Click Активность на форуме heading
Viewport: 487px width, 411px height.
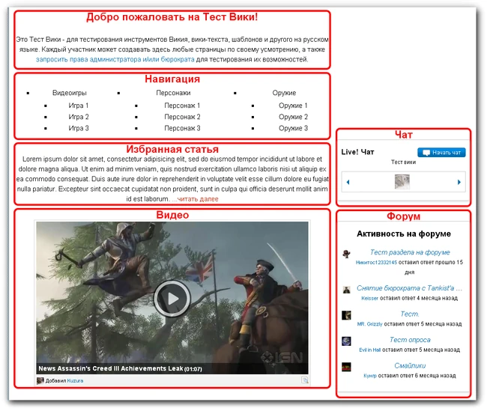point(403,234)
